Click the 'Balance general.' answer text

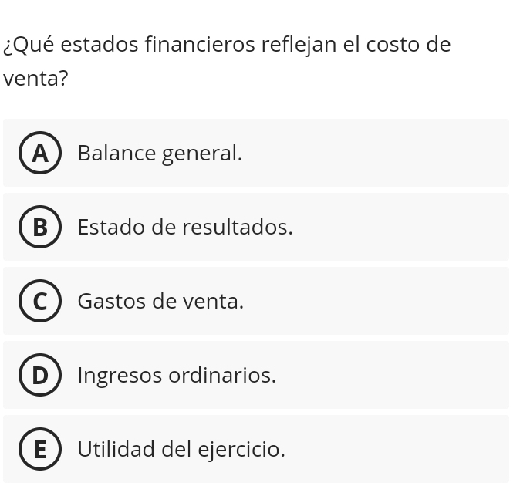(160, 154)
